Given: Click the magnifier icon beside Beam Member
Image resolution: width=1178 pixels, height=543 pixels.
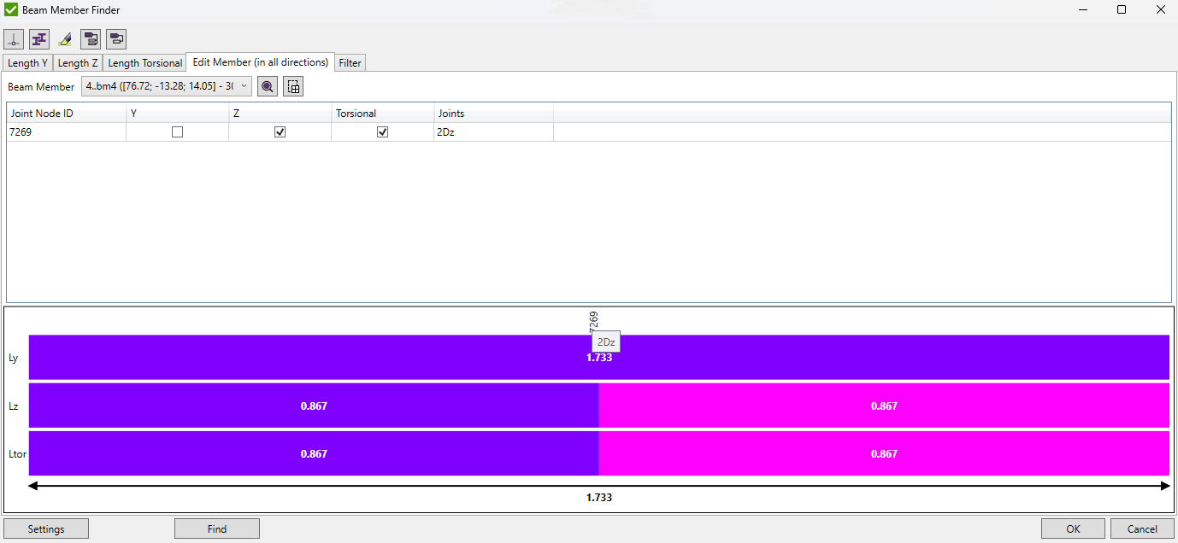Looking at the screenshot, I should click(x=268, y=86).
